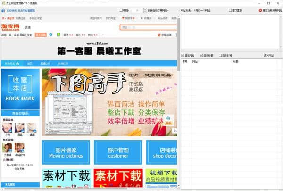283x191 pixels.
Task: Click the green badge icon beside help icon
Action: coord(58,34)
